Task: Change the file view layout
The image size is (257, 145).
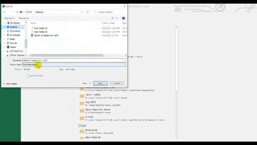Action: coord(113,18)
